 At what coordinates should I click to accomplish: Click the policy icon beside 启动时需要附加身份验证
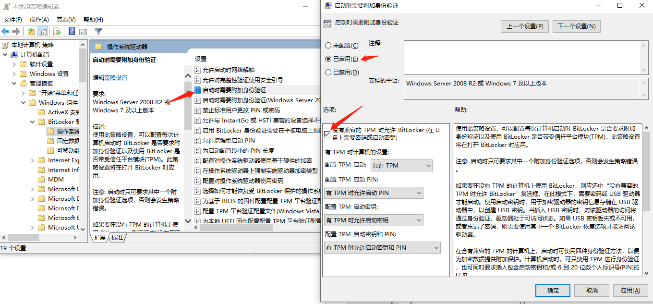click(x=197, y=89)
